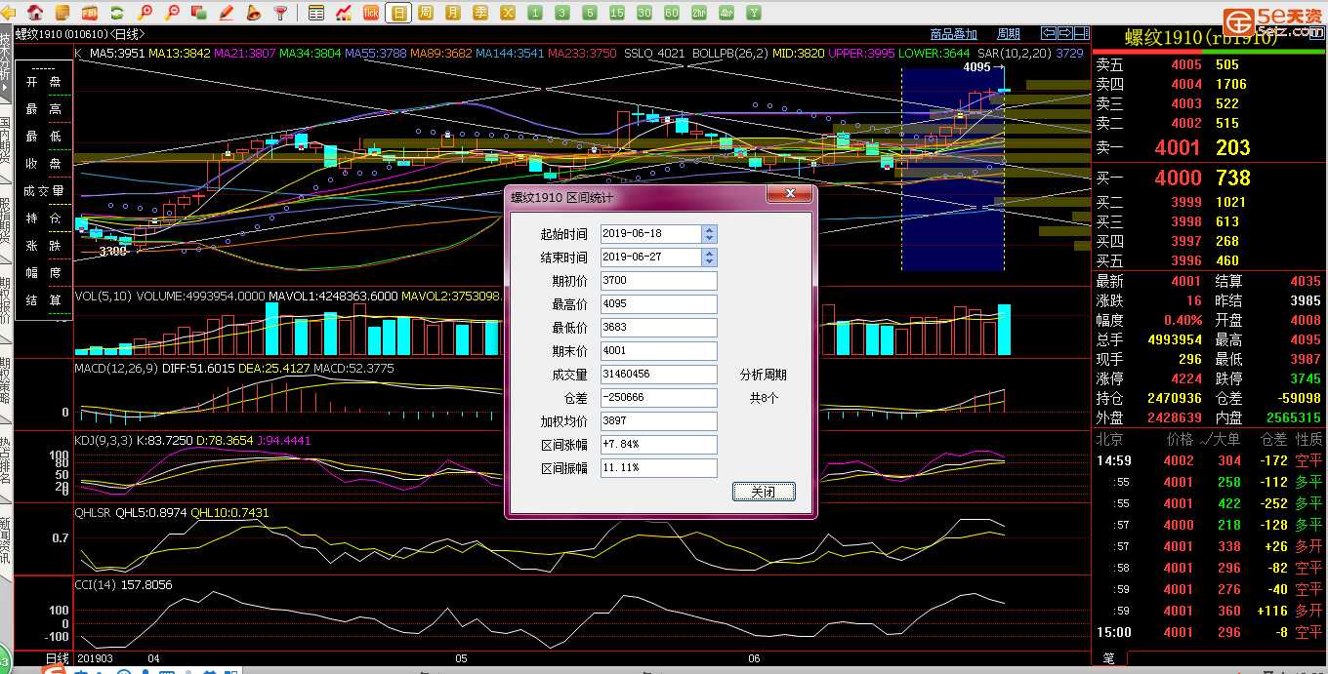The height and width of the screenshot is (674, 1328).
Task: Open the 热点排名 side tab
Action: (6, 461)
